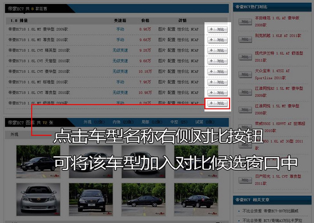Open 现代伊兰特 1.6L AT 舒适型 link

[279, 56]
